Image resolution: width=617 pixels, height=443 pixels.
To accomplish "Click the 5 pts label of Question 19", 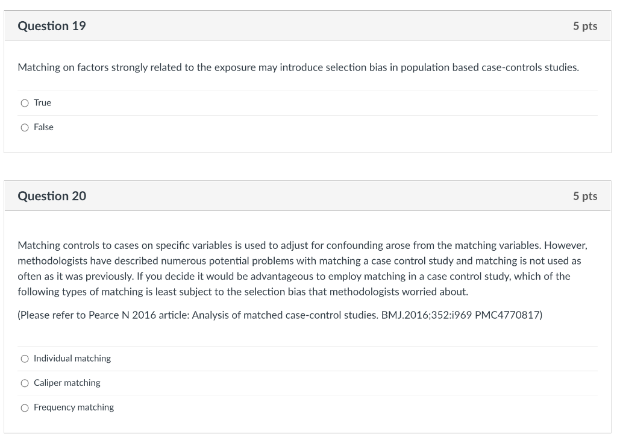I will tap(584, 26).
